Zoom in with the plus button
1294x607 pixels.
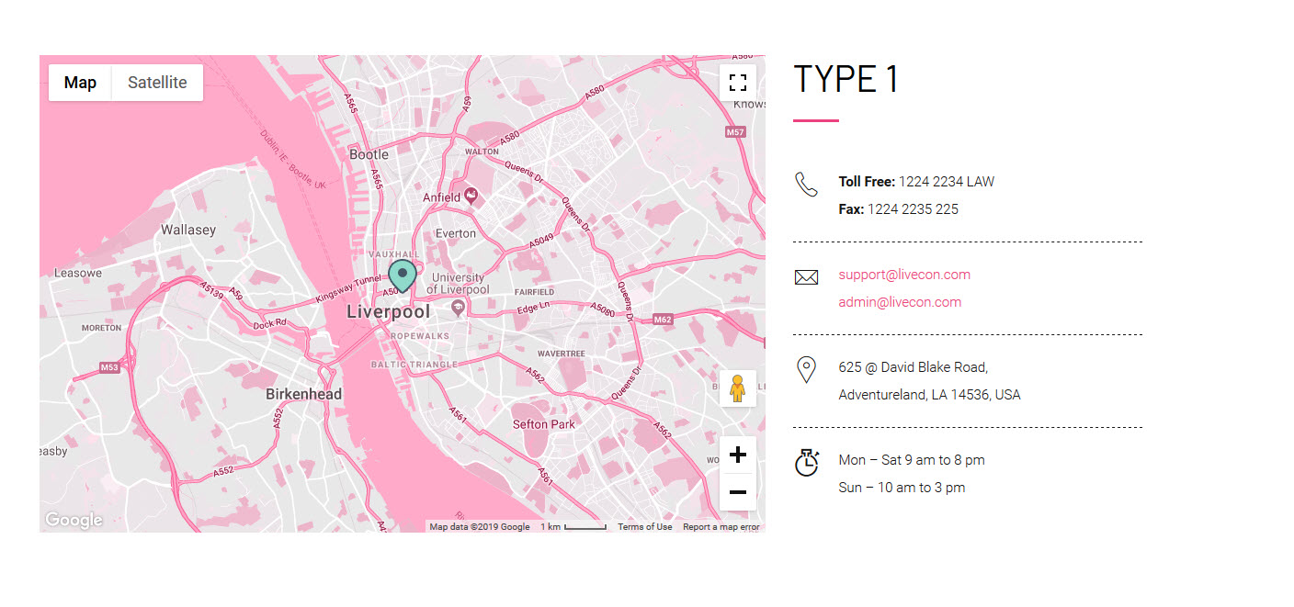737,455
